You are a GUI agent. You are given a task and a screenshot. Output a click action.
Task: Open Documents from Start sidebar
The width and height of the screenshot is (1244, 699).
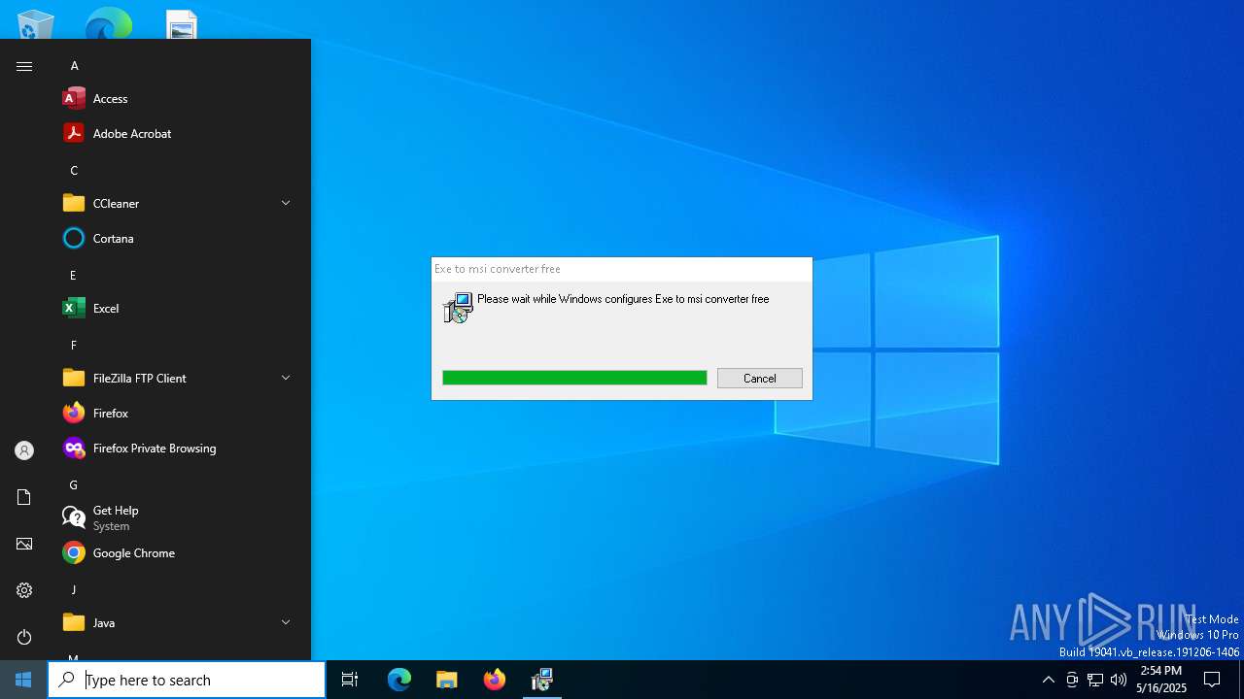tap(24, 497)
